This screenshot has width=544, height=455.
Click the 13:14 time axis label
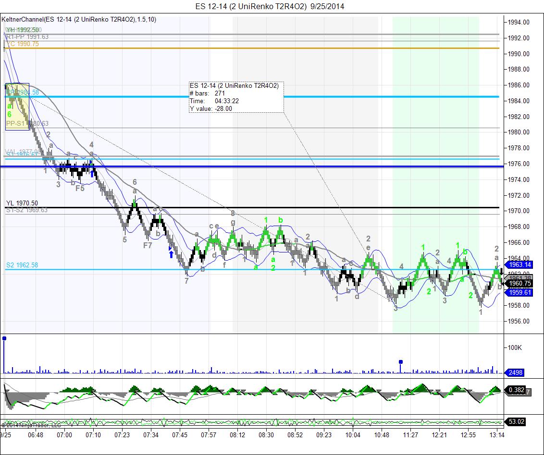click(x=497, y=434)
